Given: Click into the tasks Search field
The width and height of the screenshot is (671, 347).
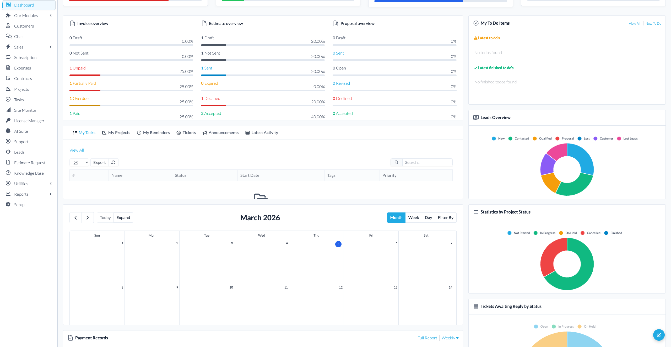Looking at the screenshot, I should coord(427,162).
